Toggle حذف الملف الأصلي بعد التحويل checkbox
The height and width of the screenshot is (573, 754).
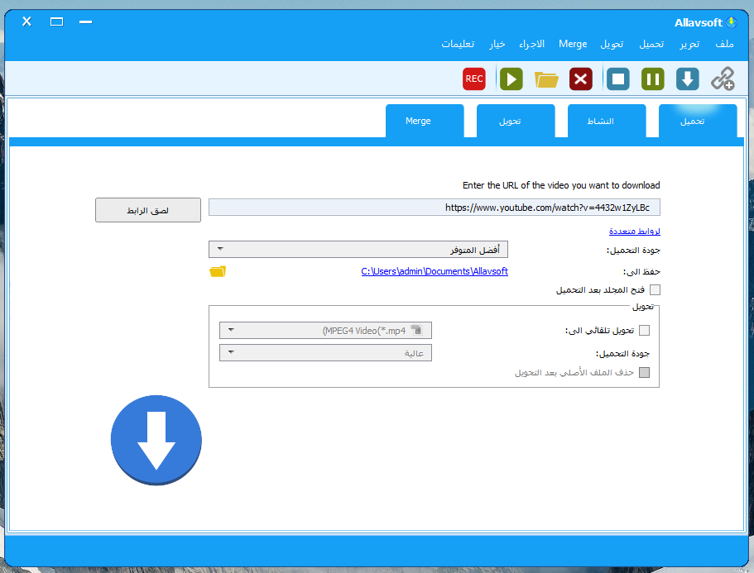click(645, 372)
